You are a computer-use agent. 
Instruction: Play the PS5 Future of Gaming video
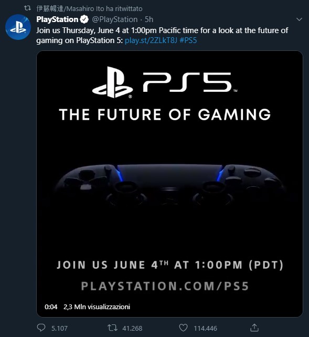(x=169, y=184)
